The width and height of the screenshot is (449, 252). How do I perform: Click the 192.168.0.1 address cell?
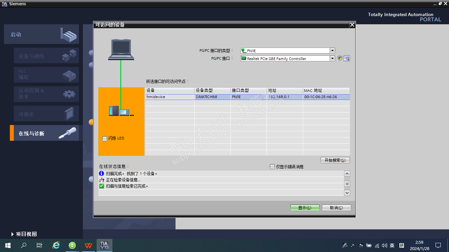(285, 97)
